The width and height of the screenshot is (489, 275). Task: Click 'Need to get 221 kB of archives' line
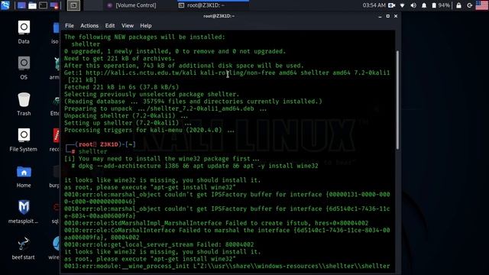119,58
